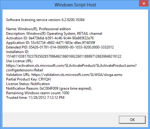
Task: Click the OK button
Action: 132,120
